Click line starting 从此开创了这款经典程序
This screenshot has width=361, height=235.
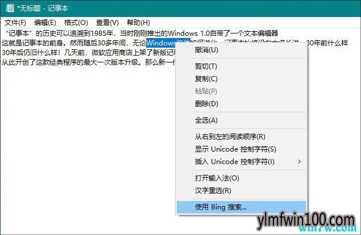pos(89,62)
